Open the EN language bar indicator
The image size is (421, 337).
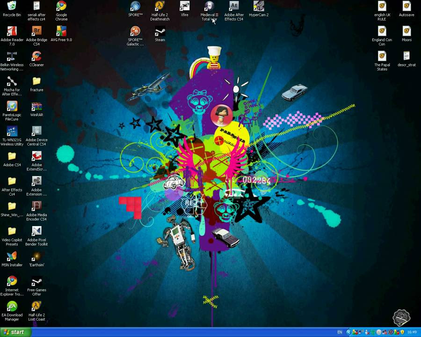(340, 332)
